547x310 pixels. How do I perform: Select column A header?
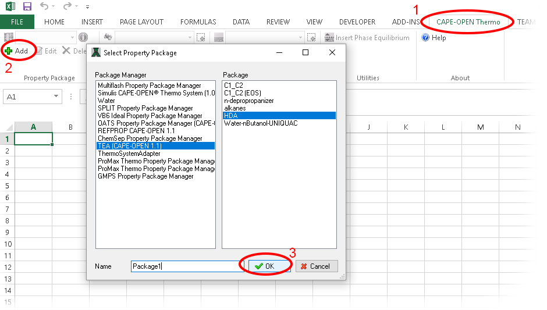tap(34, 127)
